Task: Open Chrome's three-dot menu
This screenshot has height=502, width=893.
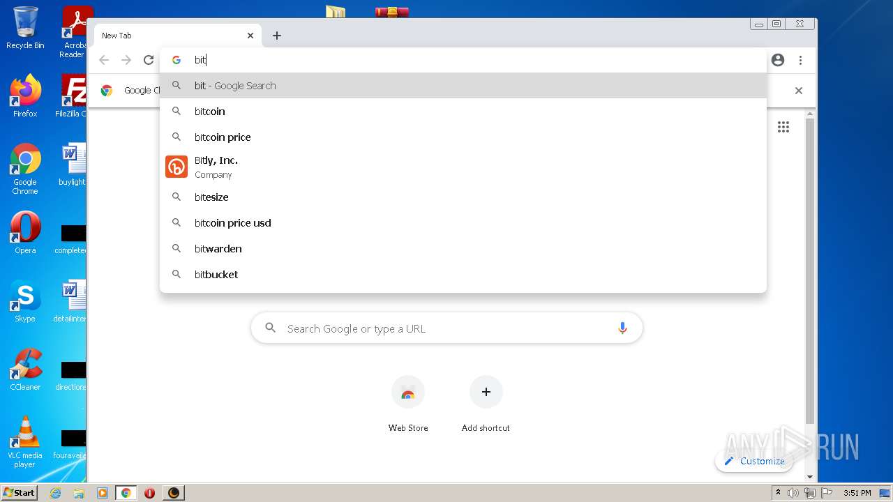Action: click(x=800, y=60)
